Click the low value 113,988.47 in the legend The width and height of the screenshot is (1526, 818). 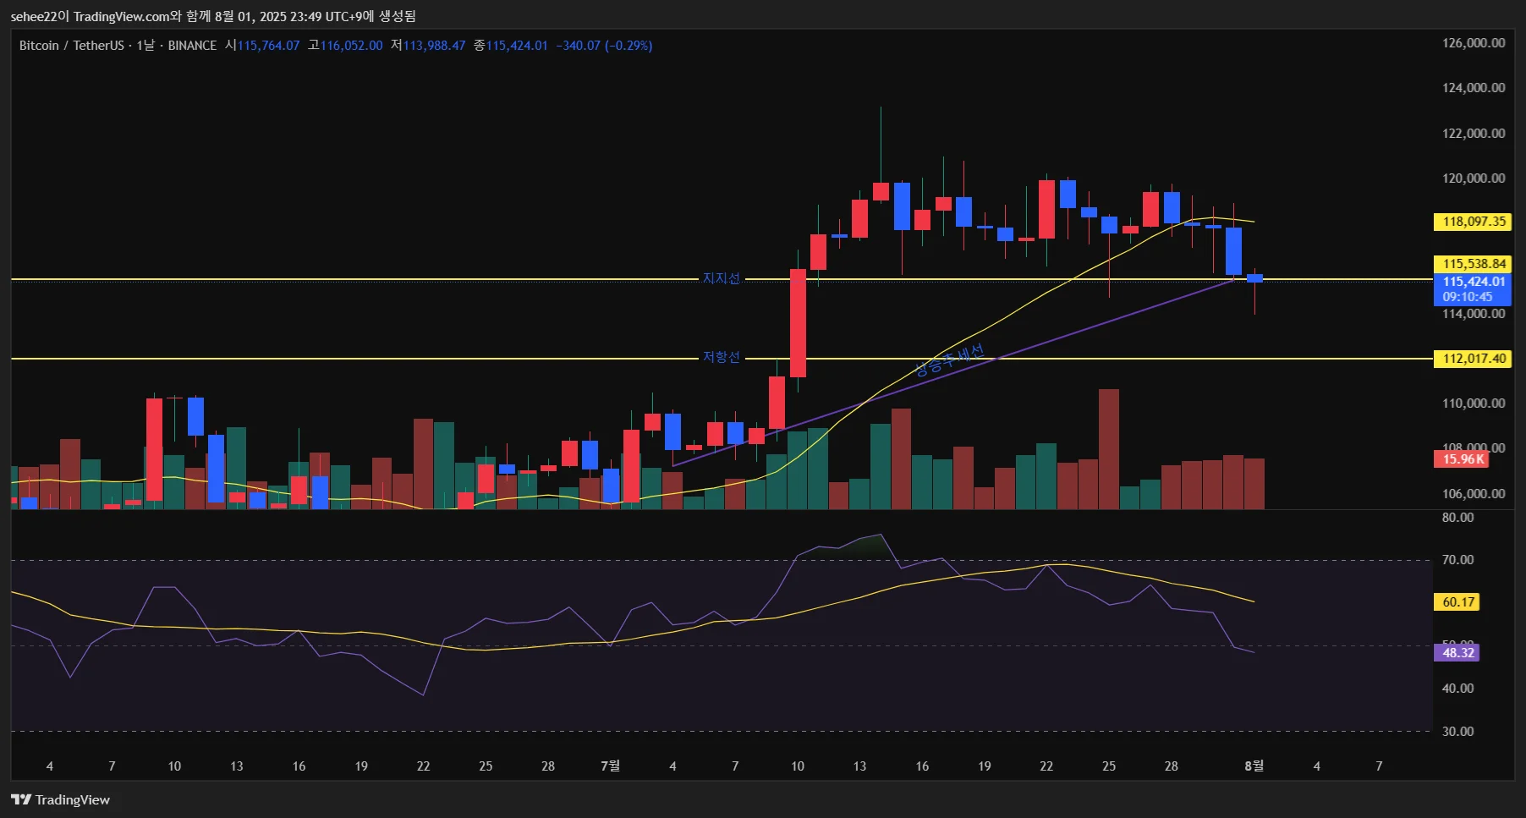click(x=434, y=46)
